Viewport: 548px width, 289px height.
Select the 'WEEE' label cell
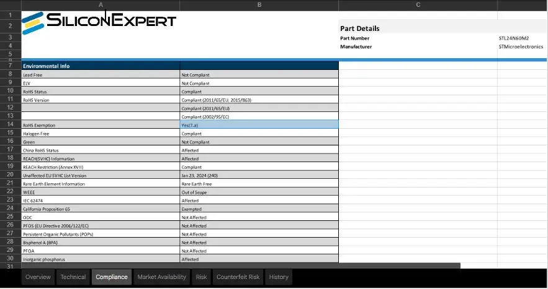tap(101, 192)
